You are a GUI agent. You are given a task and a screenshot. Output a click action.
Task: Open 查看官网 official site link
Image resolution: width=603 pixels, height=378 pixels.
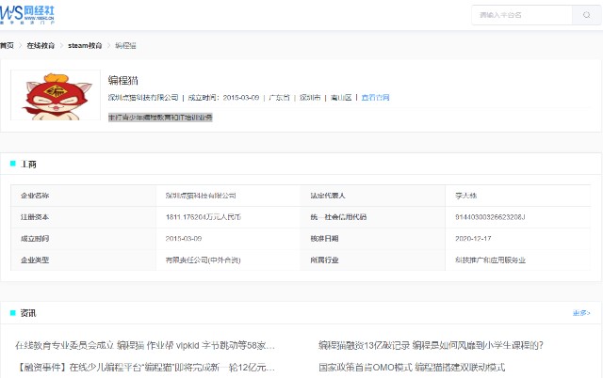[375, 98]
